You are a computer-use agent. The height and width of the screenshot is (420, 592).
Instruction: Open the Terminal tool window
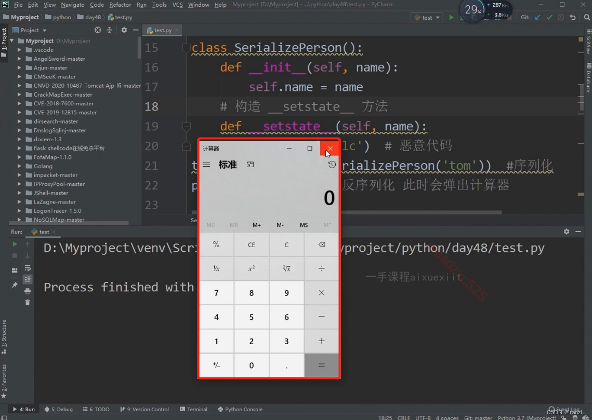(194, 409)
